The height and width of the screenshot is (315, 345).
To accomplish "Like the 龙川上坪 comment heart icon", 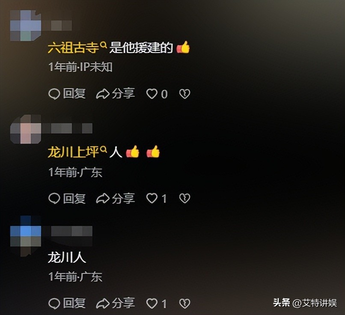I will click(152, 198).
